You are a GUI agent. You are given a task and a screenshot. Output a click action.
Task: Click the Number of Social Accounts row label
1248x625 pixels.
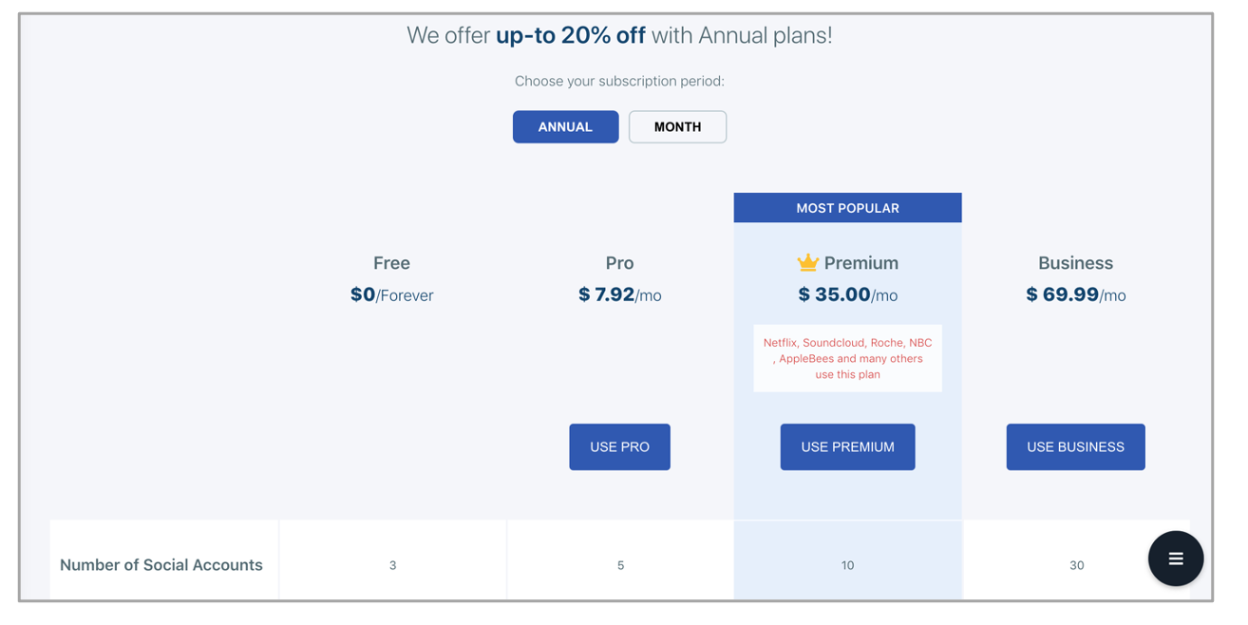[x=161, y=565]
